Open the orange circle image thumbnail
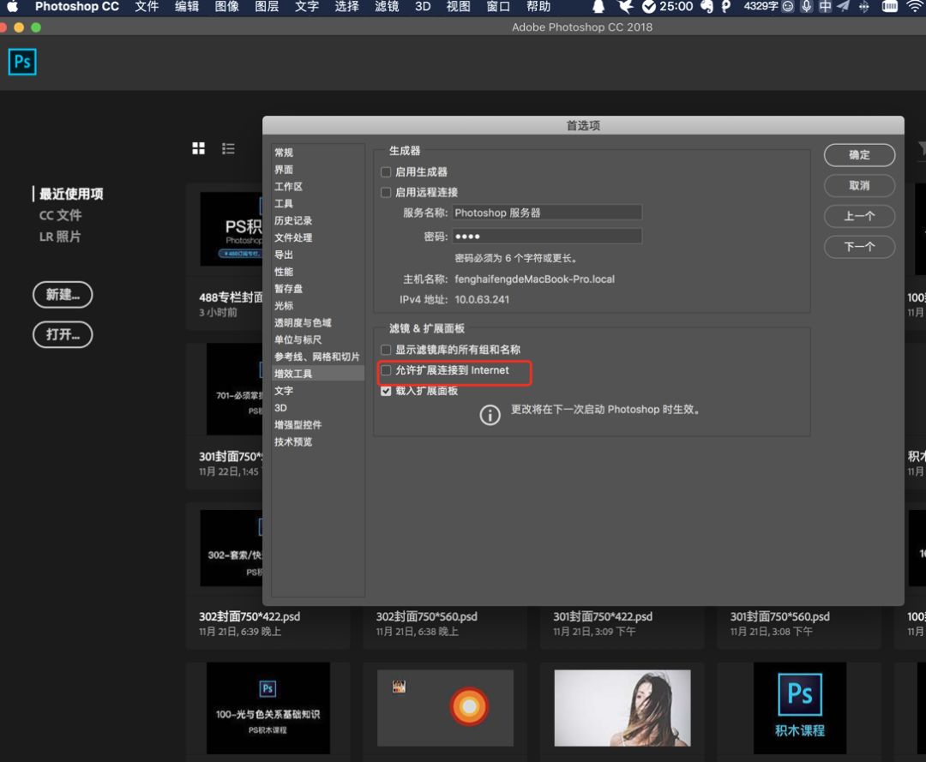Image resolution: width=926 pixels, height=762 pixels. (445, 708)
